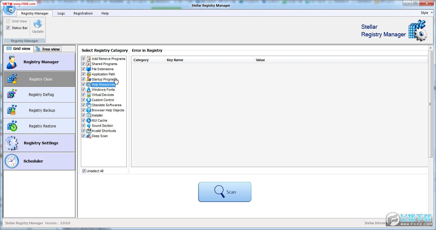Click the Deep Scan icon
Viewport: 436px width, 230px height.
(x=89, y=136)
